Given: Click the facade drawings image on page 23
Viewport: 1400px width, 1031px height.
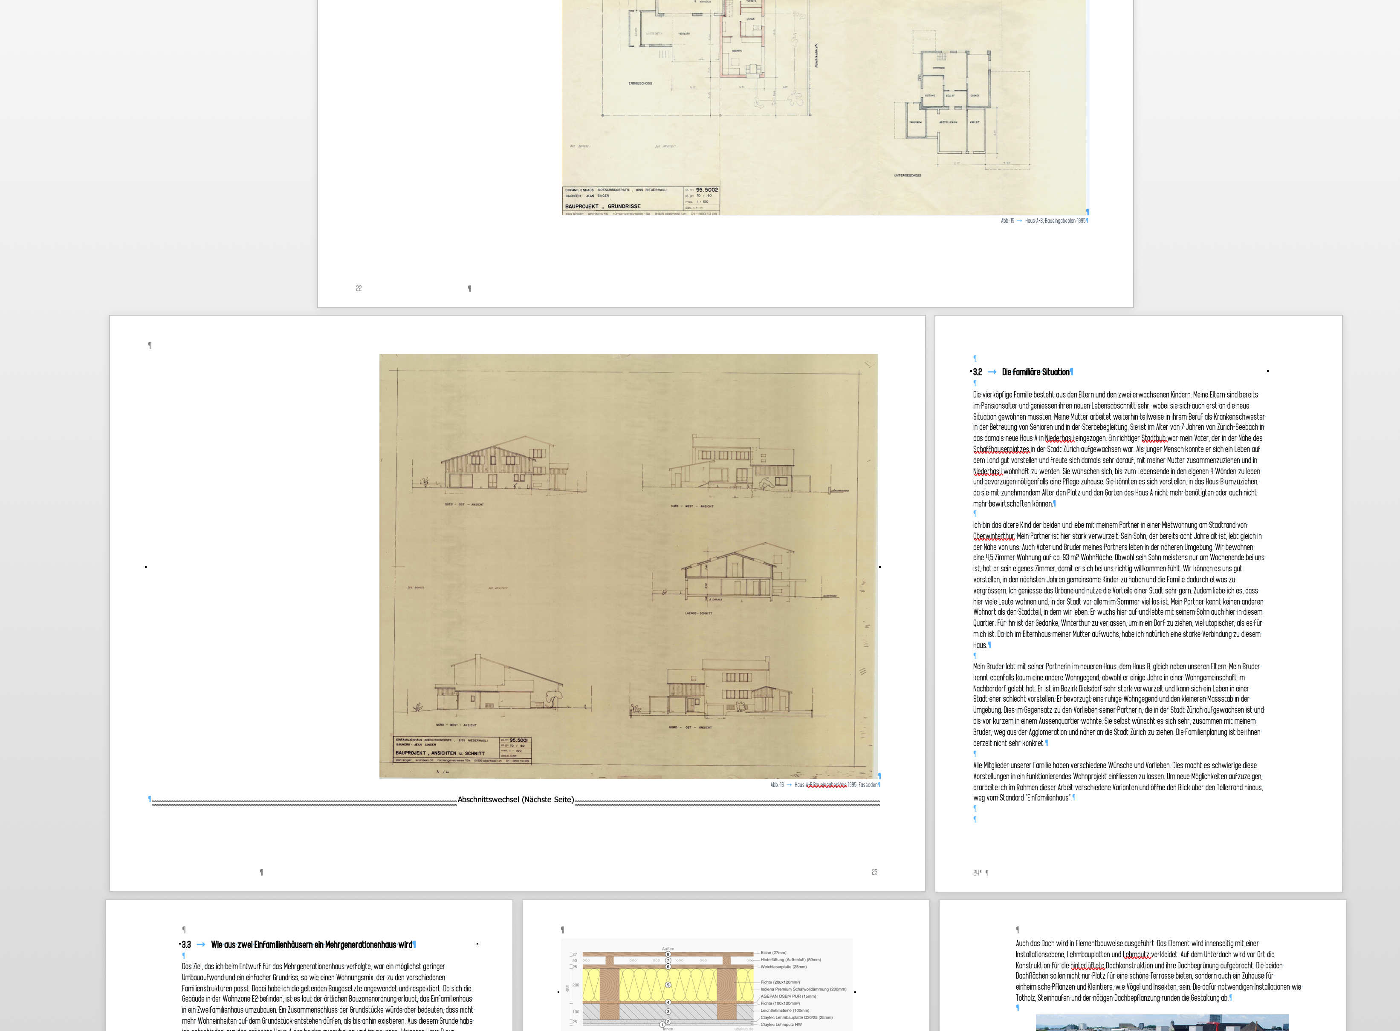Looking at the screenshot, I should [x=628, y=565].
